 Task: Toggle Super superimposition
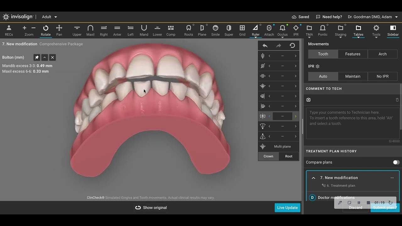coord(229,30)
